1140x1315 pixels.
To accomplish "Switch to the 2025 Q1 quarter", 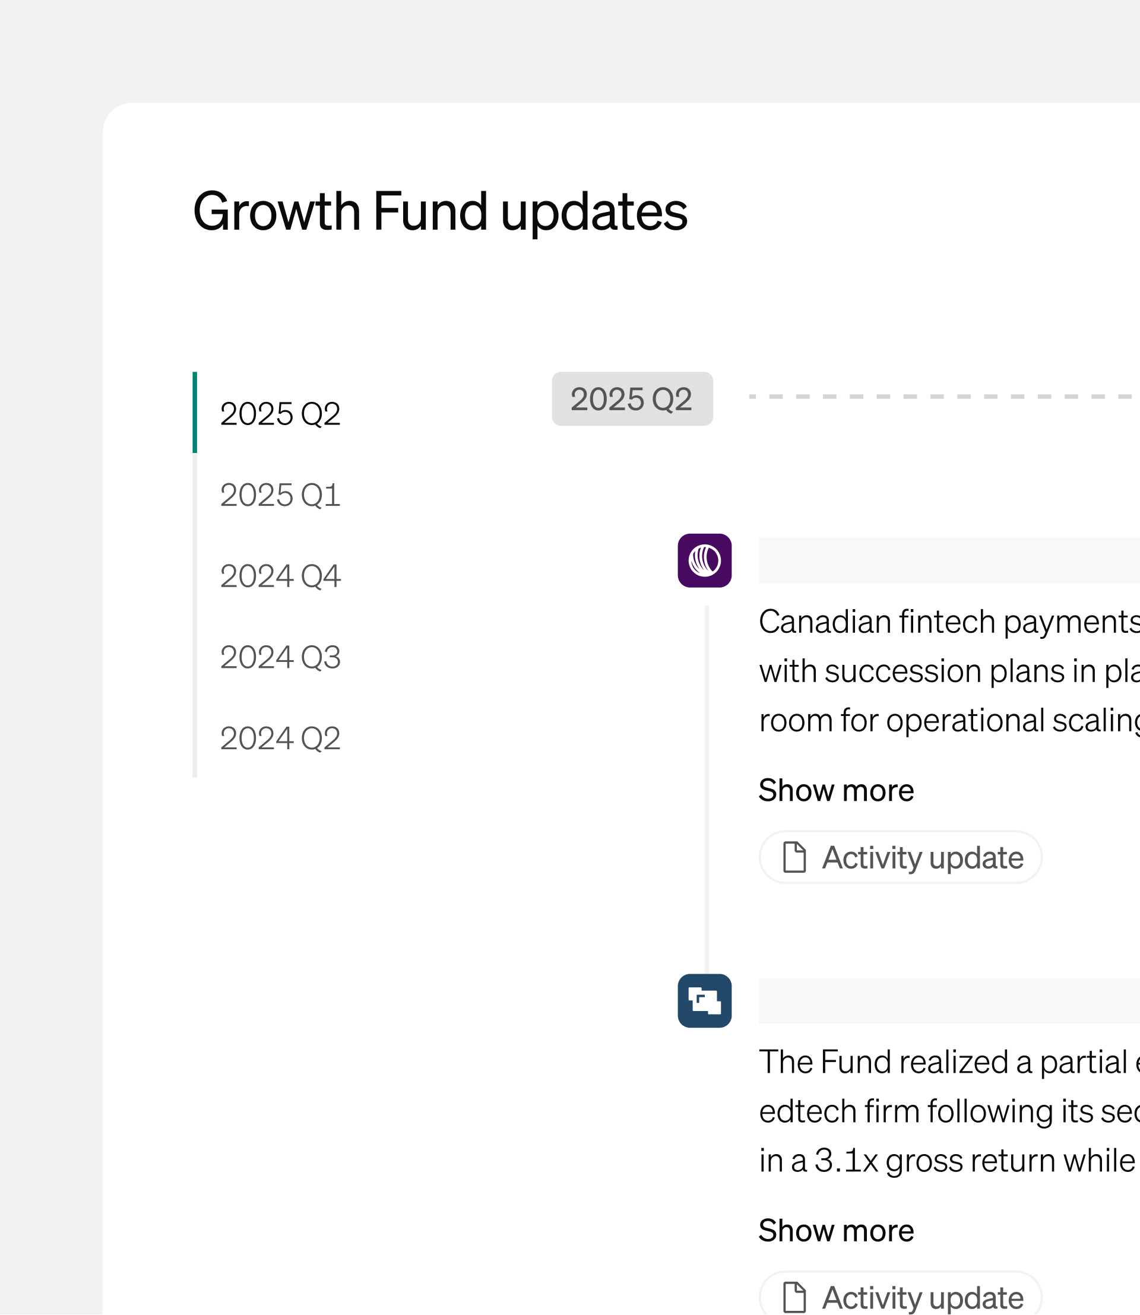I will pyautogui.click(x=280, y=495).
